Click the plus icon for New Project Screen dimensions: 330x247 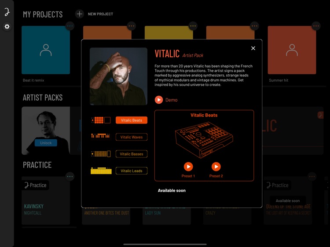80,14
